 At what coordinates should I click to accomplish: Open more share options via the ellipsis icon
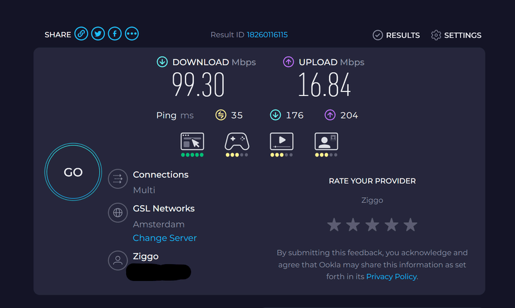[x=132, y=34]
